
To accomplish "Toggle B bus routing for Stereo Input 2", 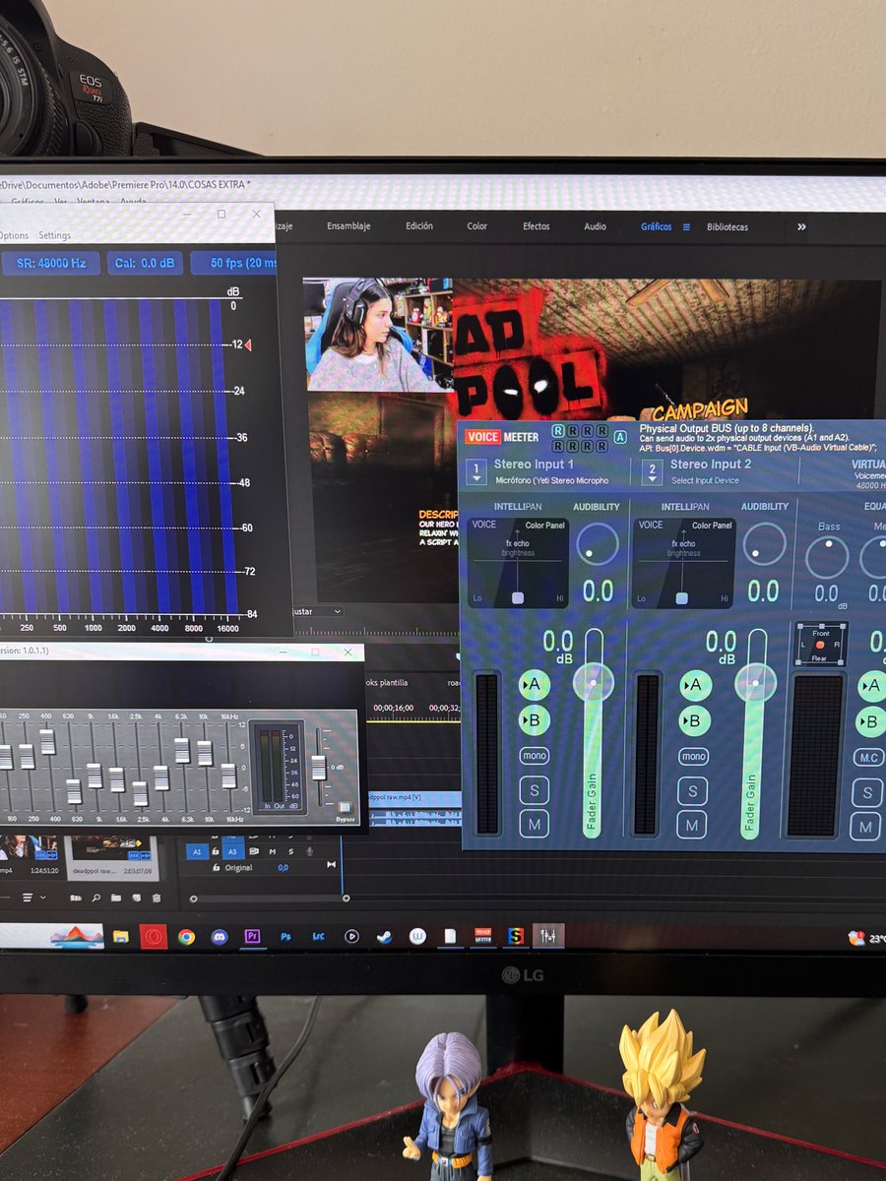I will (694, 721).
